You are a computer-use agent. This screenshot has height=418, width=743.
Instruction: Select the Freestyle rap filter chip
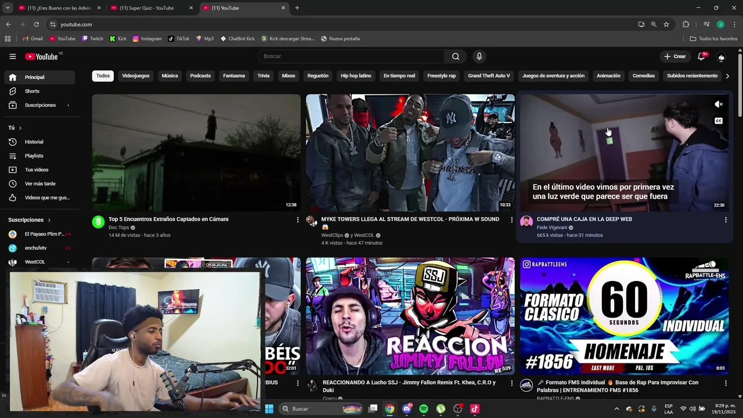click(442, 76)
